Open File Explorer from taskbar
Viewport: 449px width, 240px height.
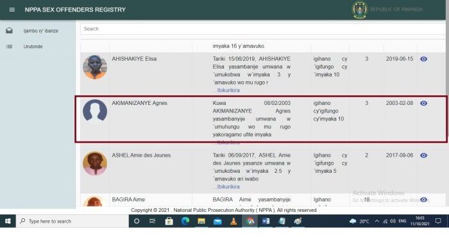tap(201, 221)
